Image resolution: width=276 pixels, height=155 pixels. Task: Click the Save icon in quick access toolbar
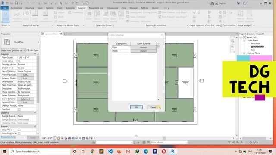coord(16,3)
